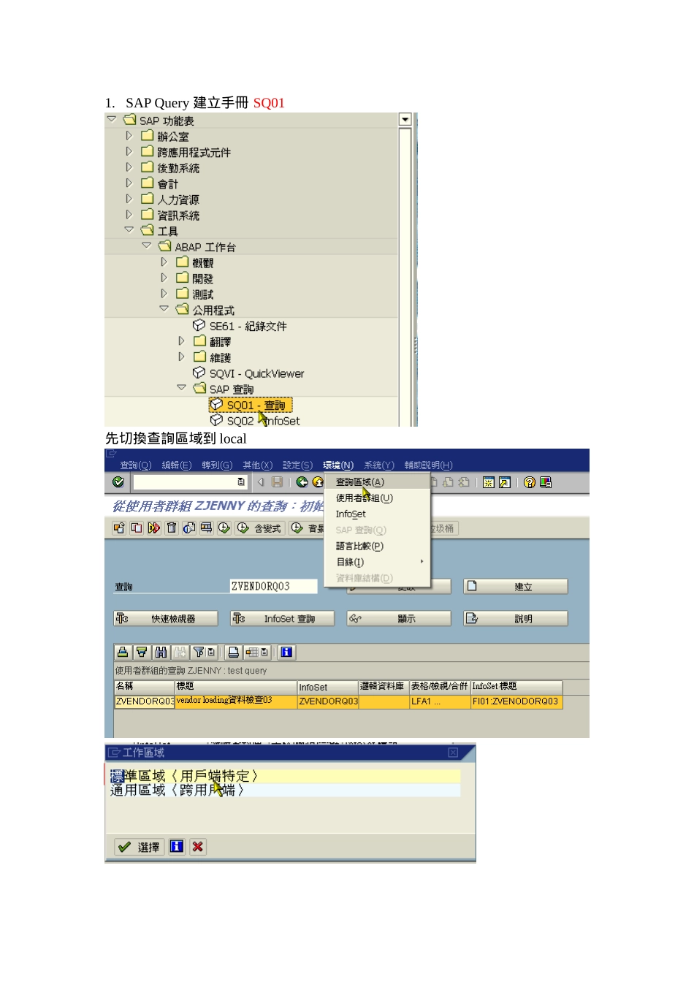Select 查詢區域(A) from the 環境 menu
Screen dimensions: 694x982
click(x=377, y=482)
